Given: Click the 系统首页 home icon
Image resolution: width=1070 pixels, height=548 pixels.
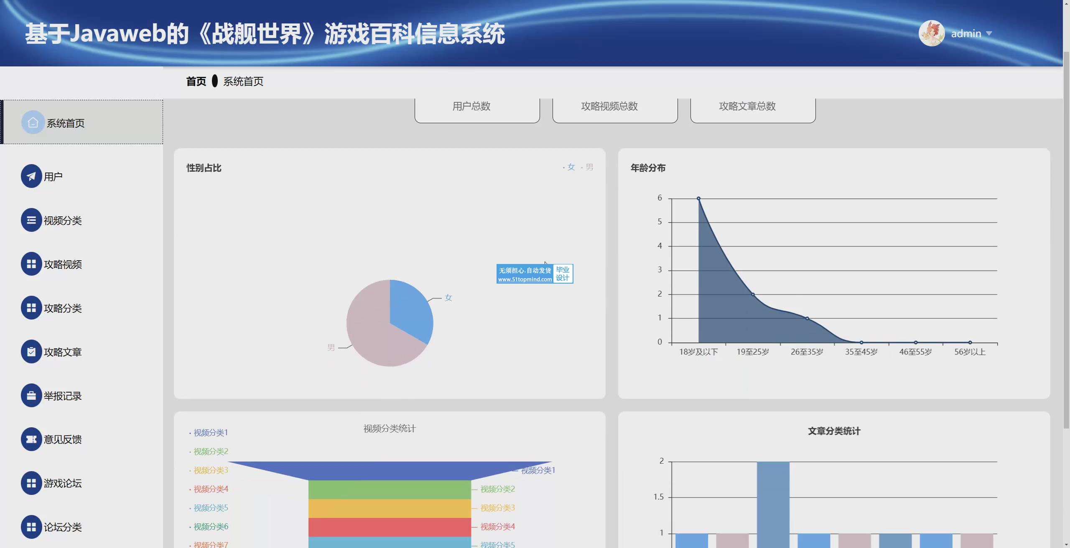Looking at the screenshot, I should point(33,122).
